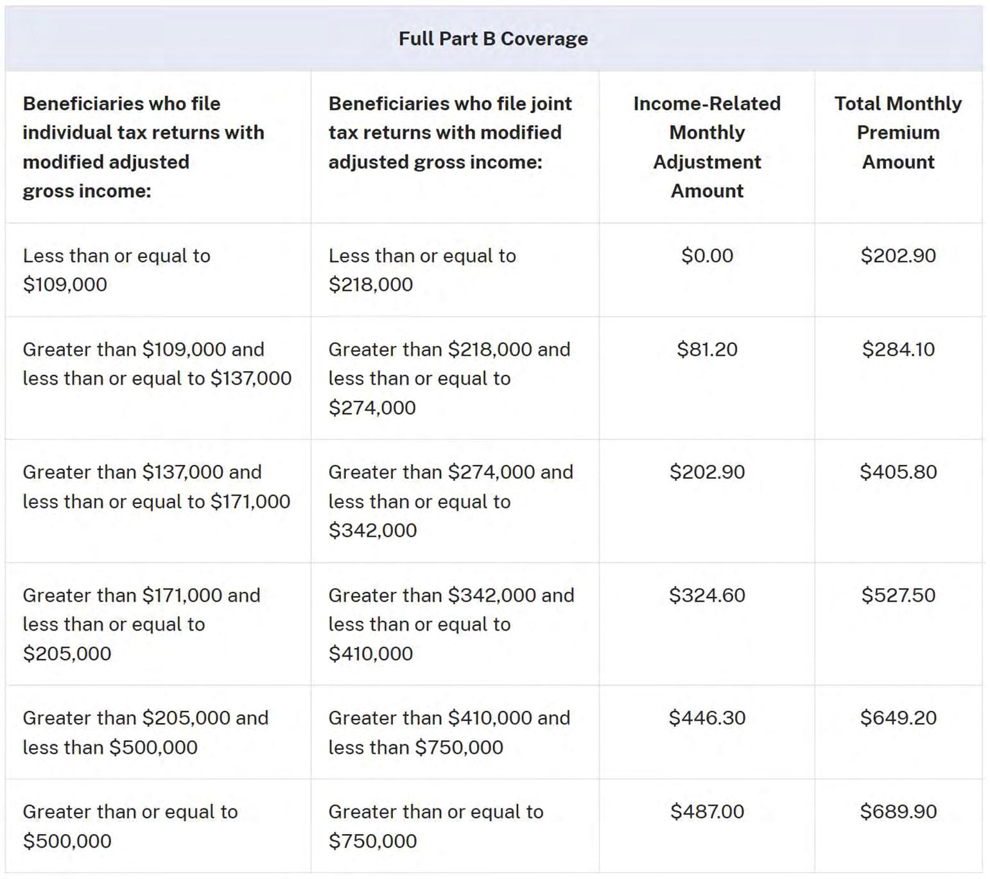Click the Full Part B Coverage header
Screen dimensions: 990x879
click(x=493, y=39)
